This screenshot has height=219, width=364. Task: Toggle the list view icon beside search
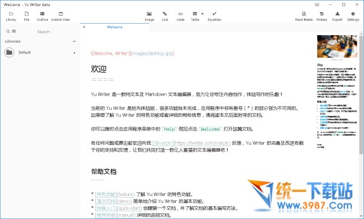pyautogui.click(x=14, y=31)
